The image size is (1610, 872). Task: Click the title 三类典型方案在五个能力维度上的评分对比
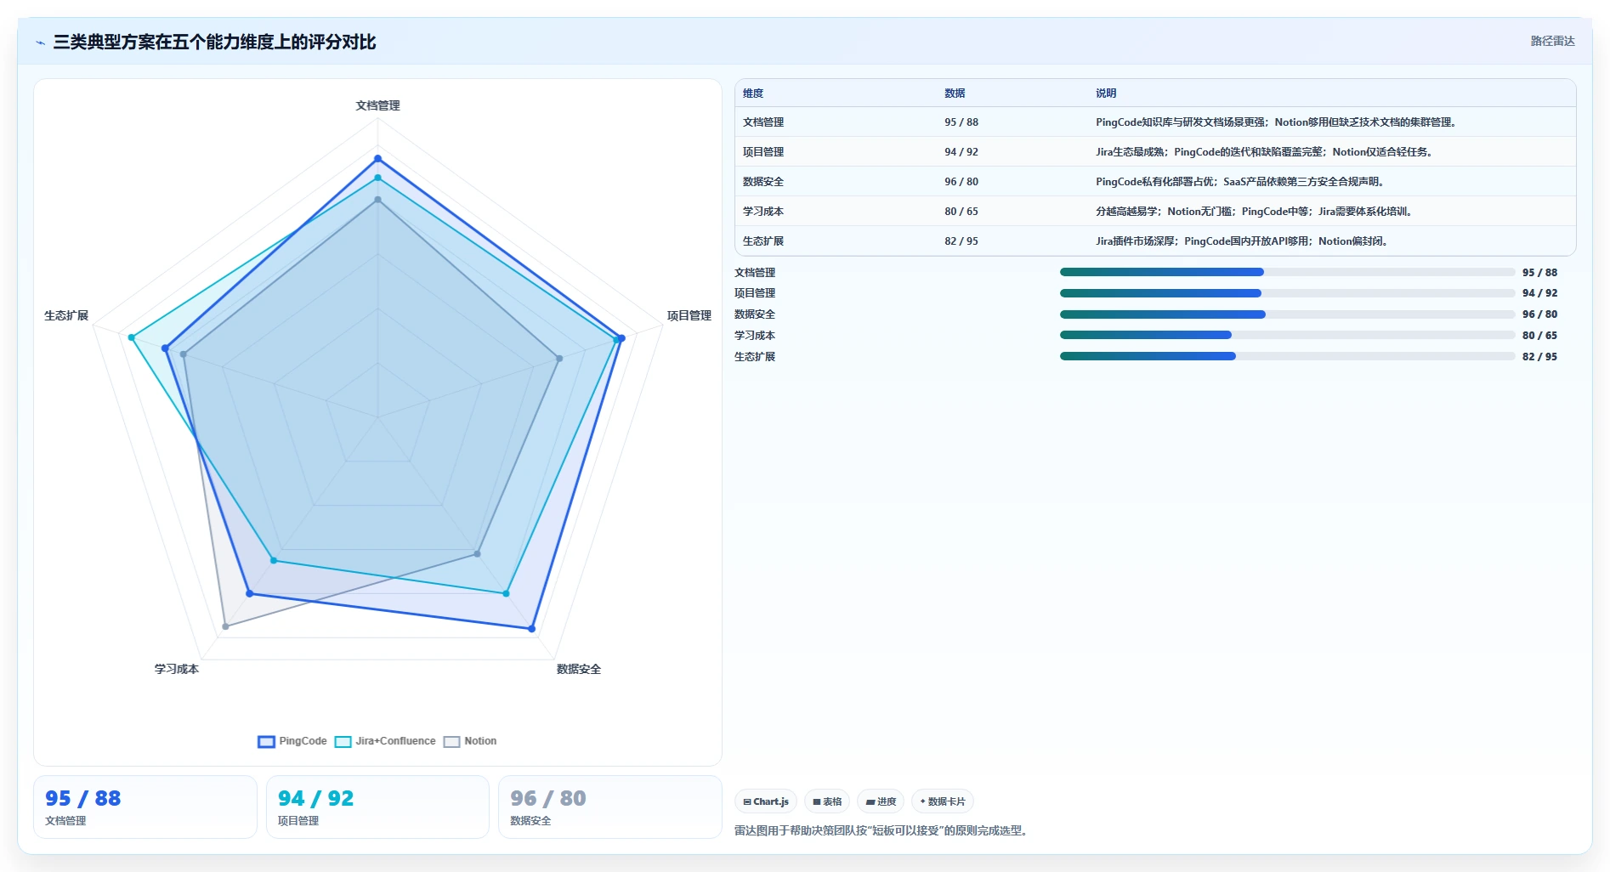coord(214,42)
